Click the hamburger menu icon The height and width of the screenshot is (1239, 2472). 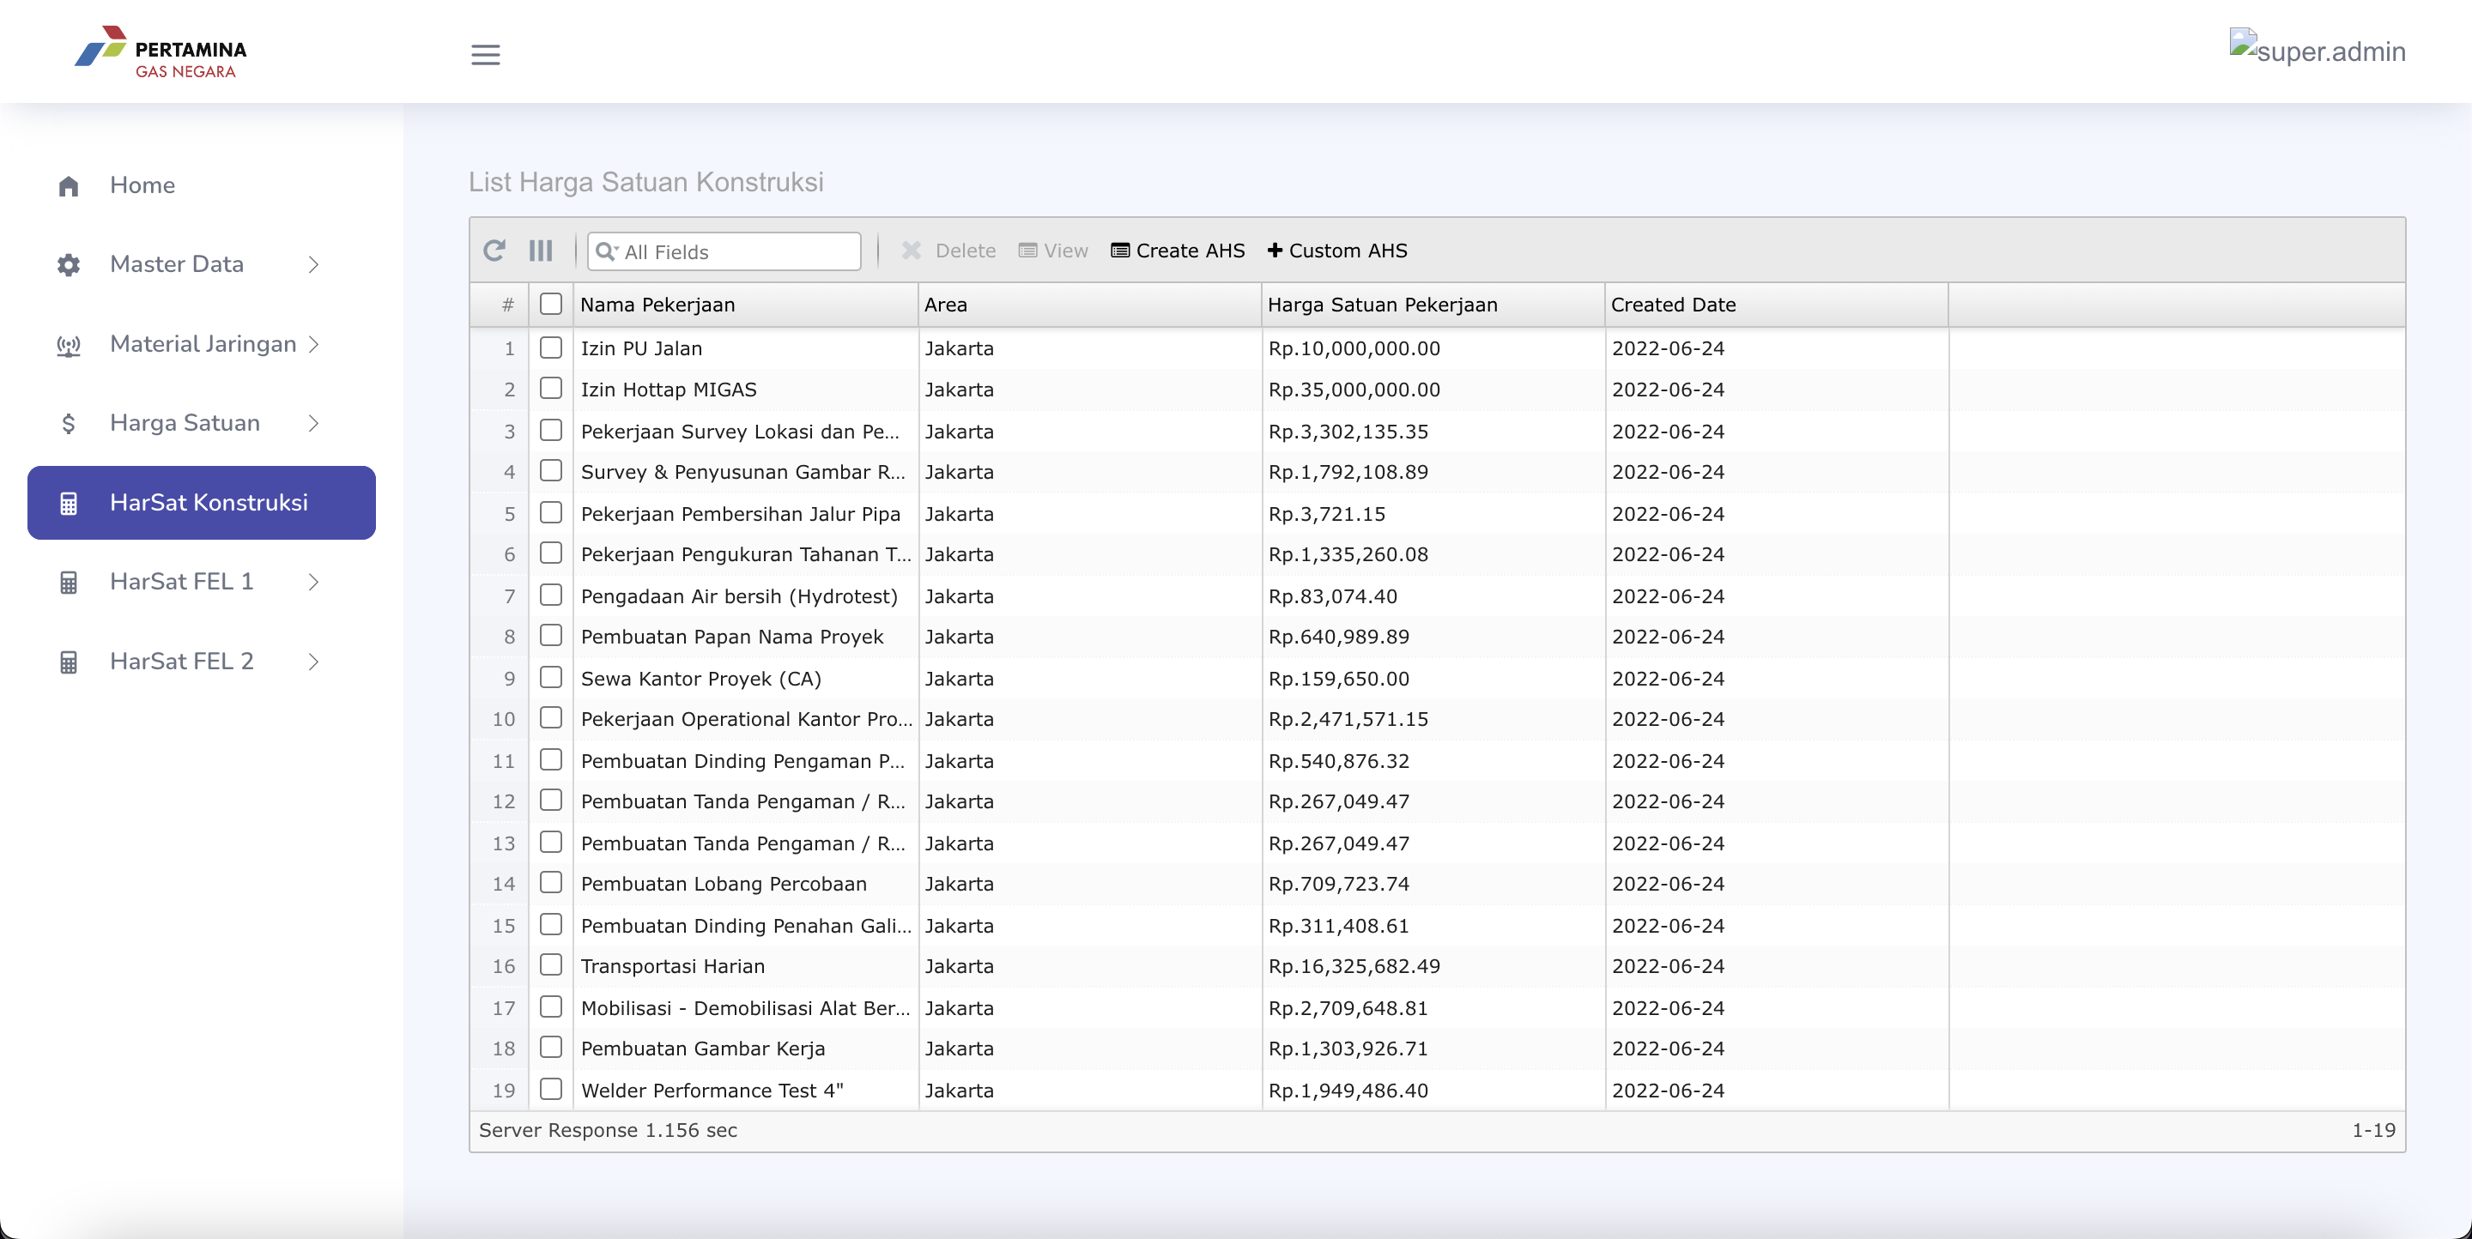486,55
